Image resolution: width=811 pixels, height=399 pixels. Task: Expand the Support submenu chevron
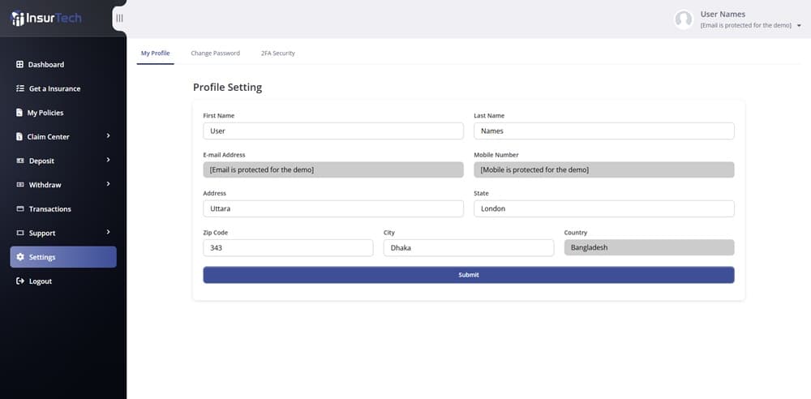(x=108, y=232)
